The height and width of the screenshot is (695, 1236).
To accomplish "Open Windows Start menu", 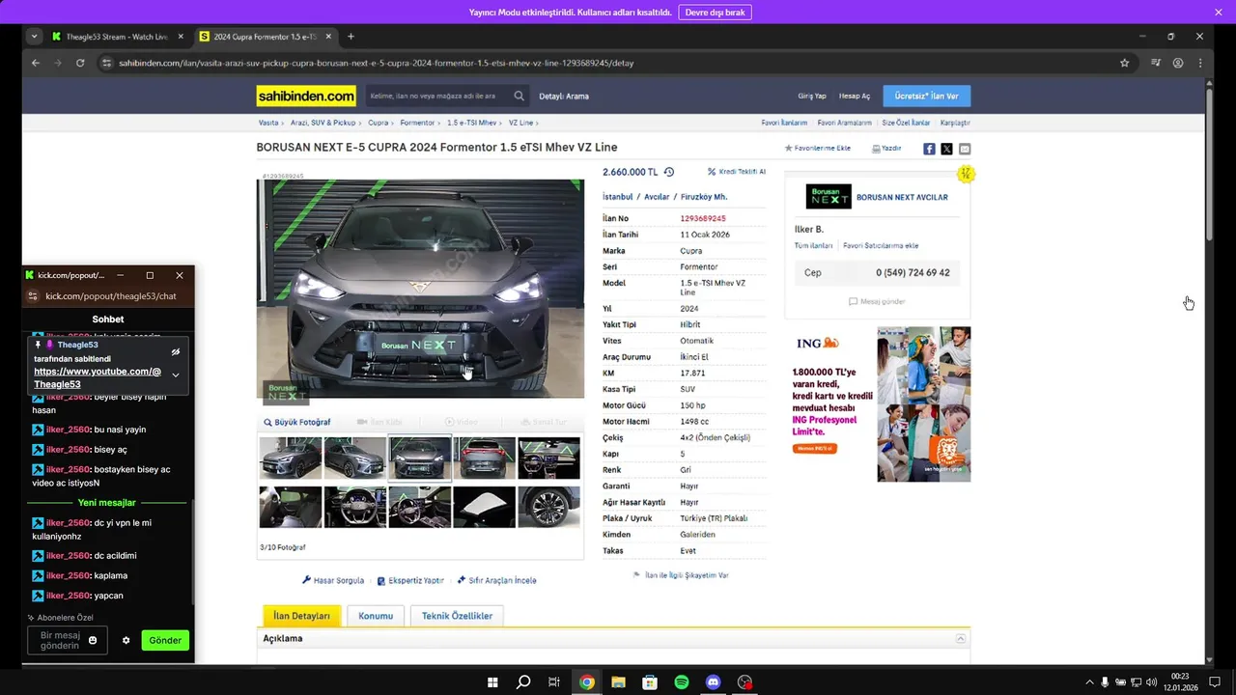I will (492, 682).
